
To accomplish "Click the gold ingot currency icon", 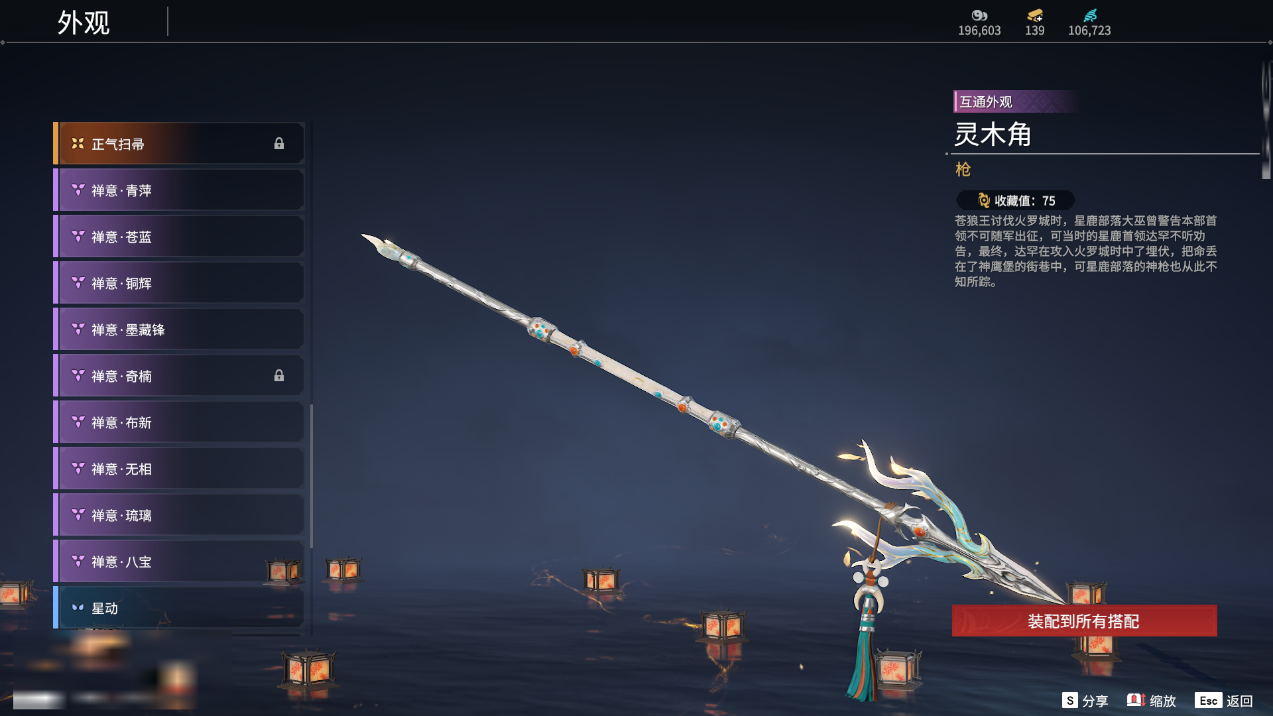I will click(x=1035, y=15).
